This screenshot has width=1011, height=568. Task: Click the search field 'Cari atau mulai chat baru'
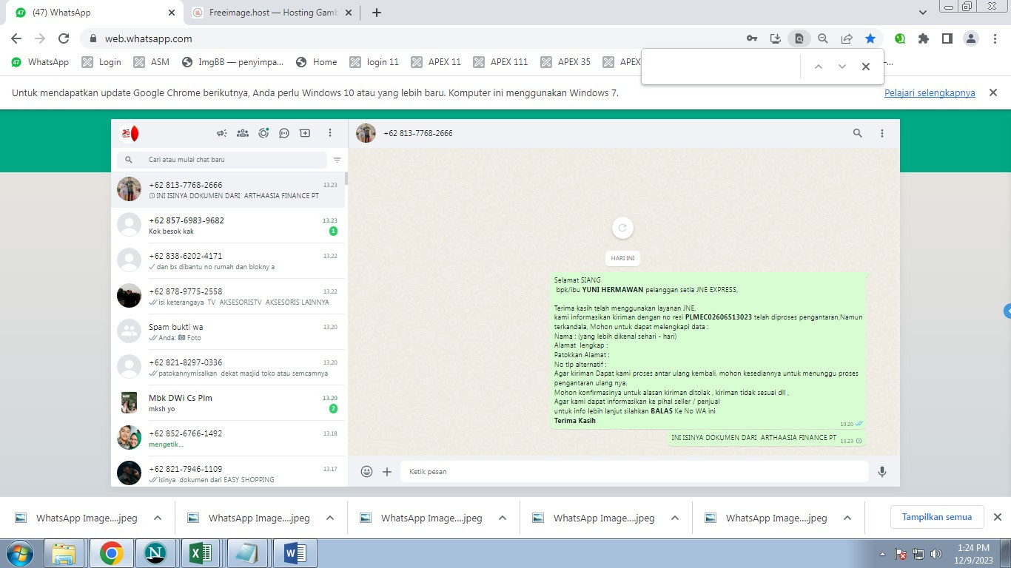click(222, 160)
